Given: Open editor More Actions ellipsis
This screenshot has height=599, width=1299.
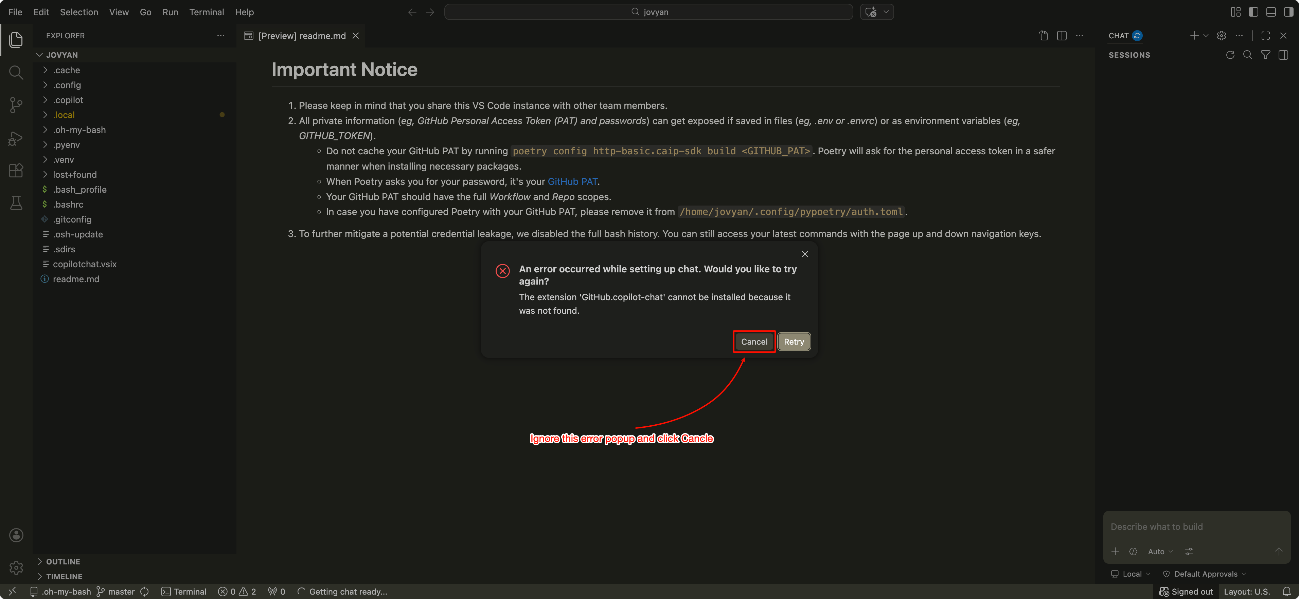Looking at the screenshot, I should point(1079,36).
